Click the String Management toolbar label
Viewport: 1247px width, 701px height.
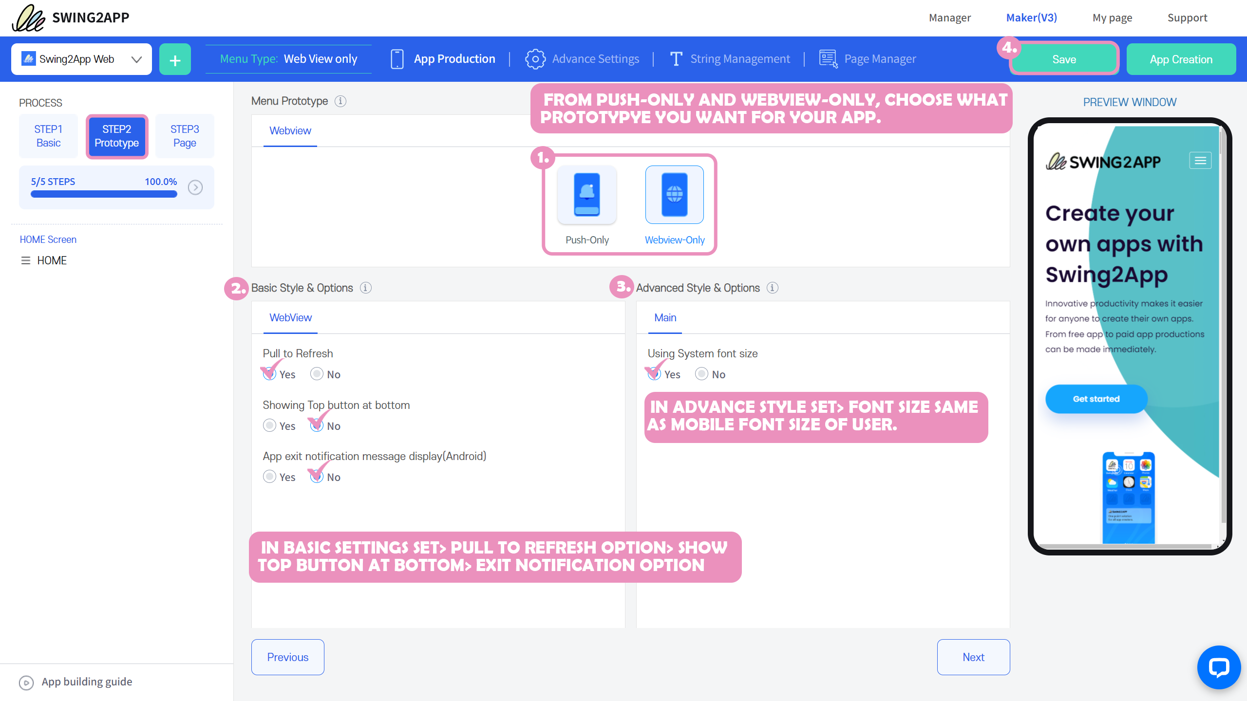pyautogui.click(x=740, y=59)
